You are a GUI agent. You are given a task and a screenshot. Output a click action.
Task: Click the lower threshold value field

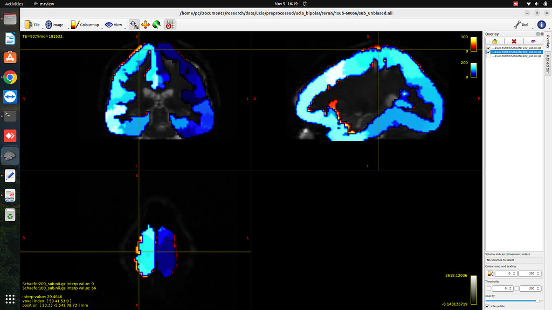pyautogui.click(x=506, y=288)
